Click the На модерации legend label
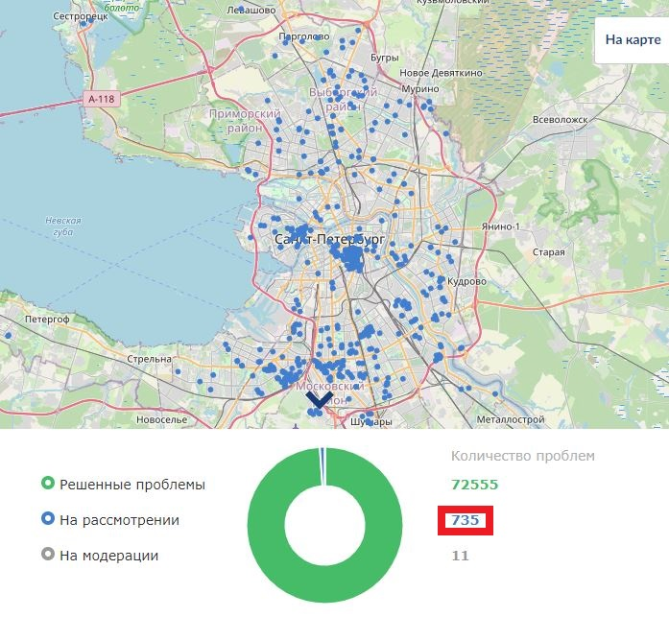 (x=108, y=556)
